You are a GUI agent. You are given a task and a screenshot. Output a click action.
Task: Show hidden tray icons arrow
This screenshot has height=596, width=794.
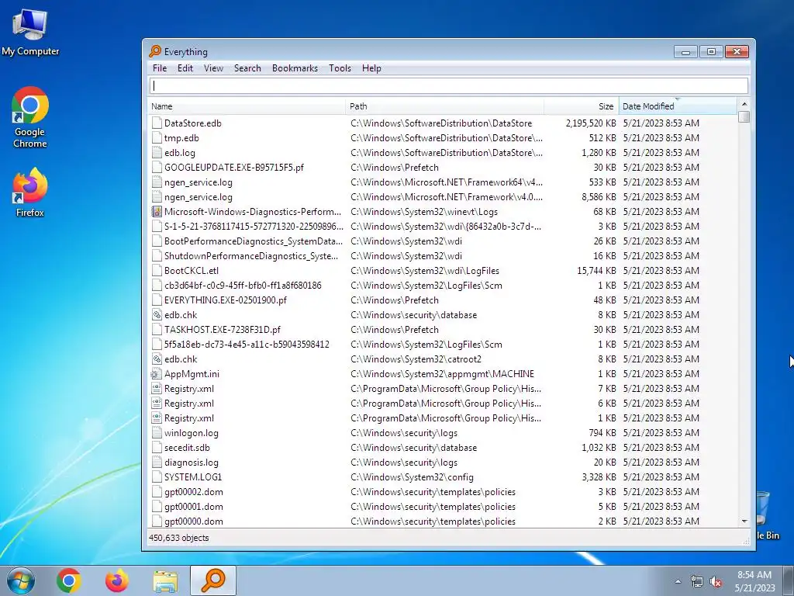(678, 581)
